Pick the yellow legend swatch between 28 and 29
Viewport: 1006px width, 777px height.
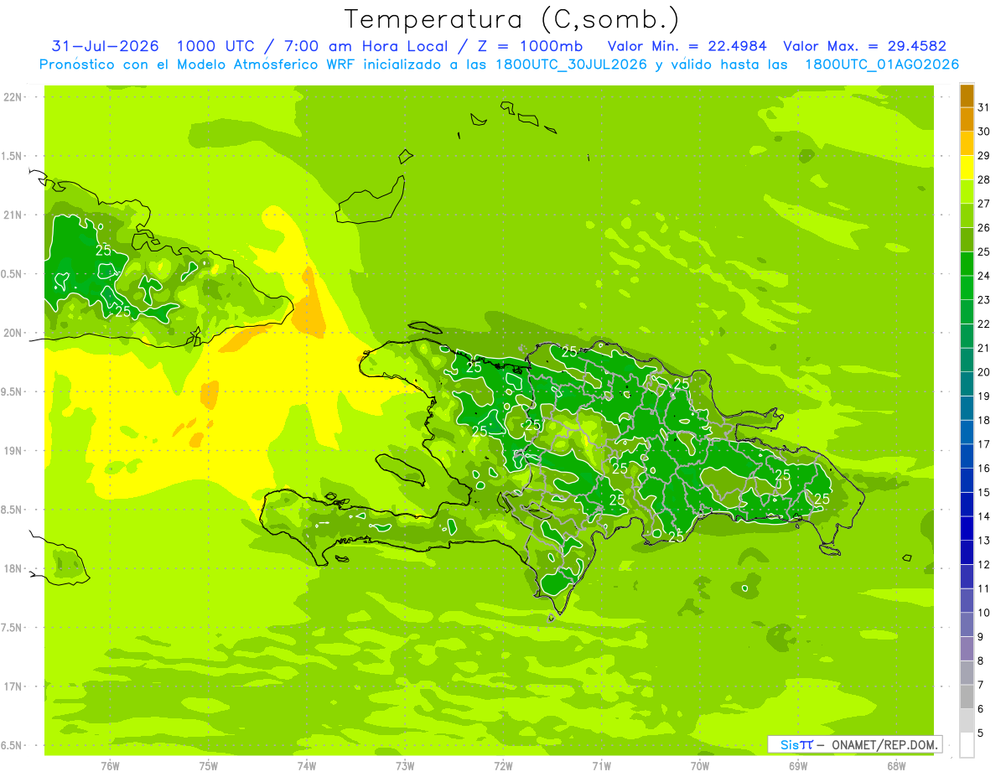pos(967,168)
